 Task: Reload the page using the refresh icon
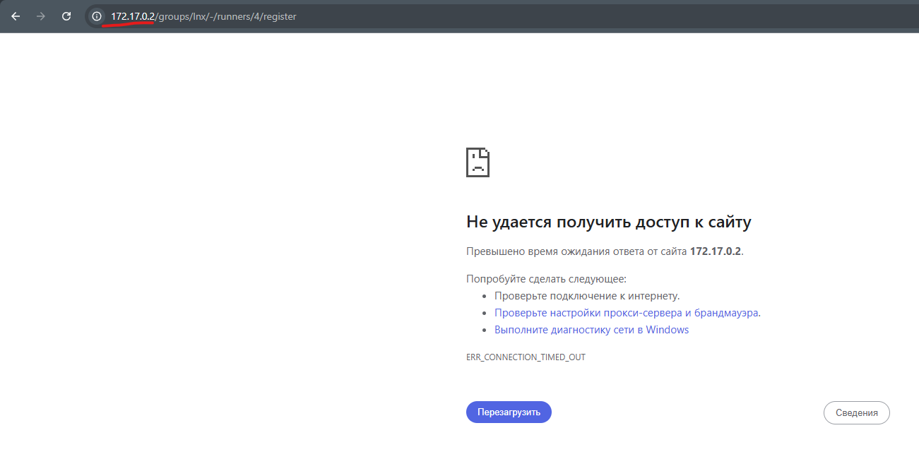click(x=66, y=16)
